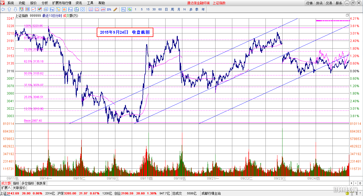The width and height of the screenshot is (363, 196).
Task: Select the 涨跌率 tab
Action: [41, 183]
